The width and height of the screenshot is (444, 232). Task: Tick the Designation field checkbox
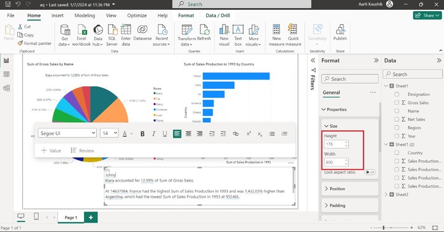[397, 94]
